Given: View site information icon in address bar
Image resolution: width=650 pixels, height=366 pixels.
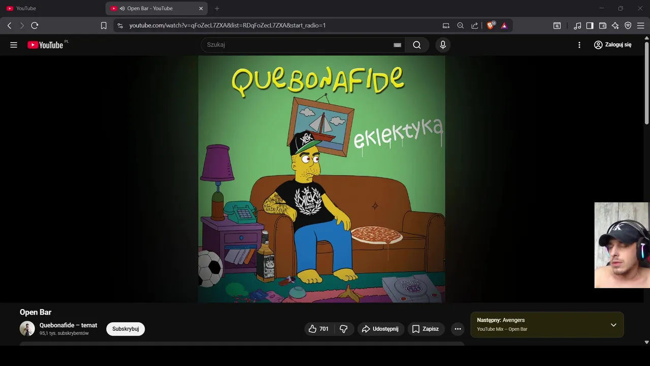Looking at the screenshot, I should point(120,25).
